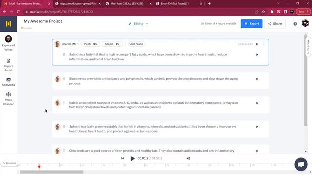Open the Voice Changer tool

pos(8,99)
